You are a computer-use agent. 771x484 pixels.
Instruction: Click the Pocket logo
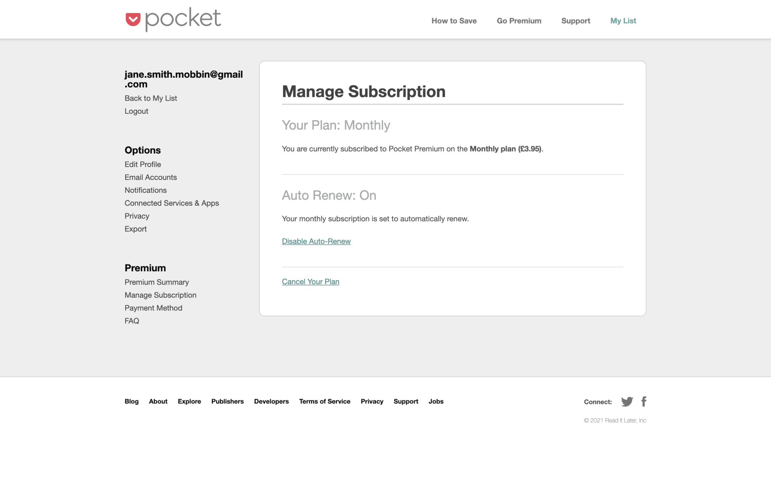pyautogui.click(x=173, y=19)
